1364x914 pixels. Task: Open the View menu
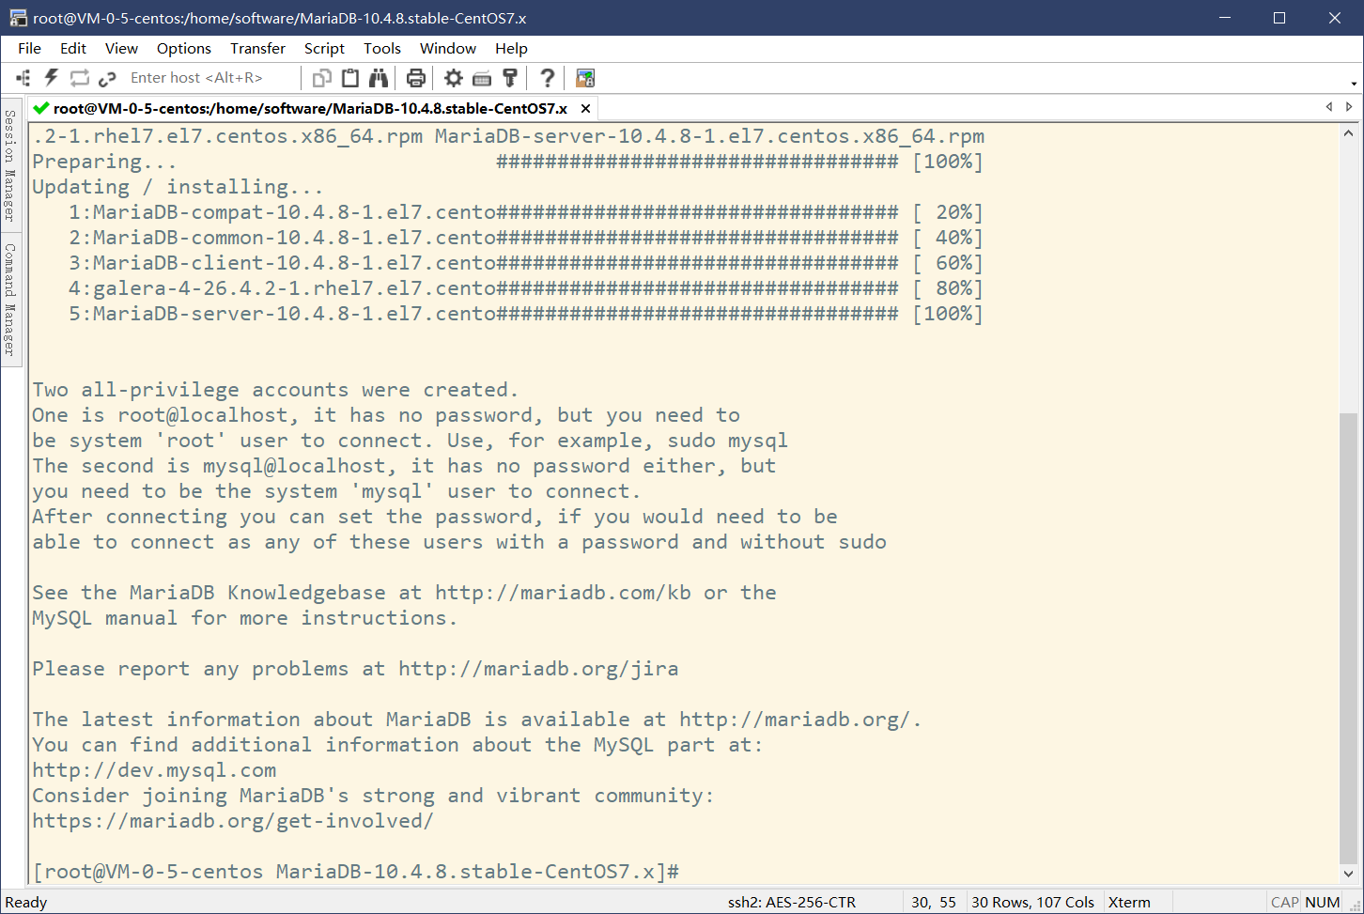(121, 49)
